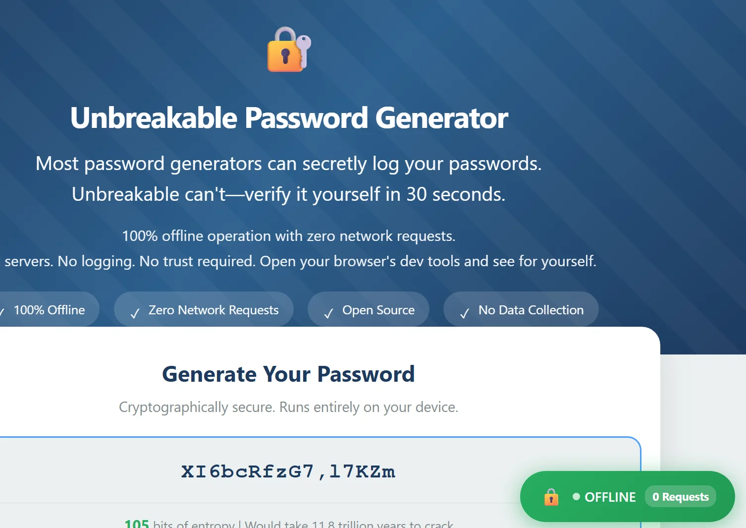Click the 0 Requests counter badge
746x528 pixels.
pyautogui.click(x=680, y=496)
